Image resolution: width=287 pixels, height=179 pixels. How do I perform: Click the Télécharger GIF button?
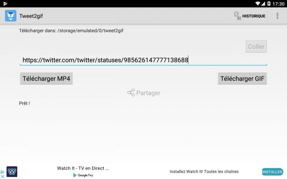243,78
